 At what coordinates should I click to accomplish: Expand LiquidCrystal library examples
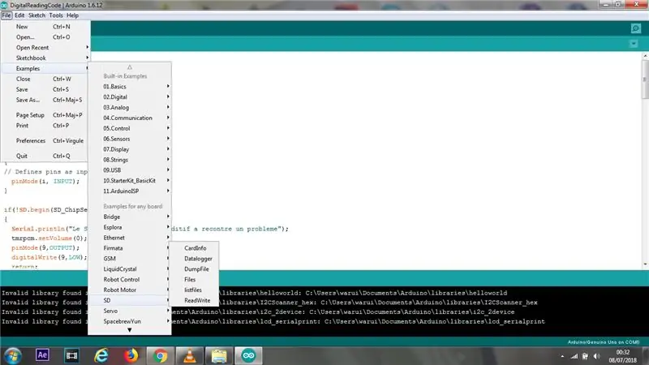click(x=130, y=269)
